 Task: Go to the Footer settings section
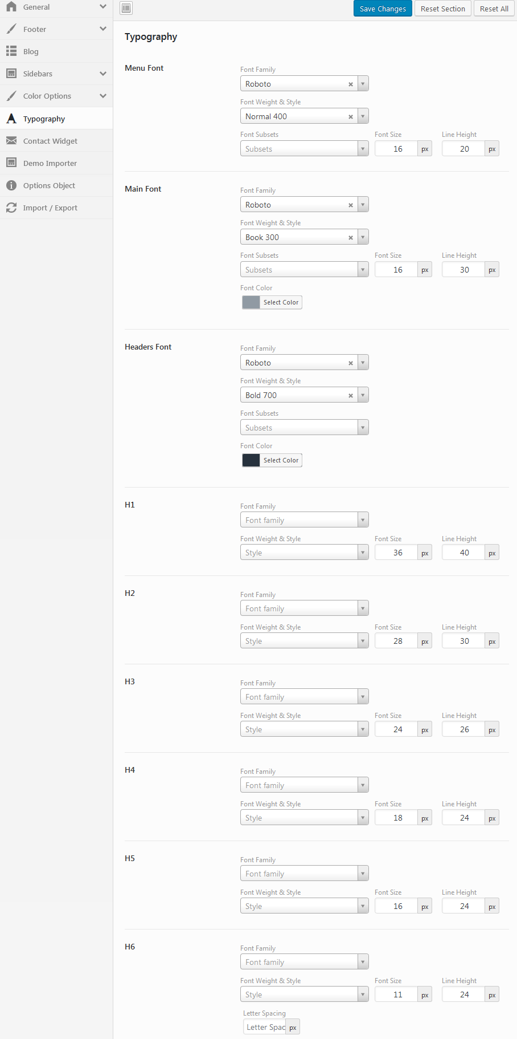pyautogui.click(x=35, y=29)
